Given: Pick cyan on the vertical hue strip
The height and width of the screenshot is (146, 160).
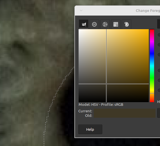Looking at the screenshot, I should click(x=152, y=66).
